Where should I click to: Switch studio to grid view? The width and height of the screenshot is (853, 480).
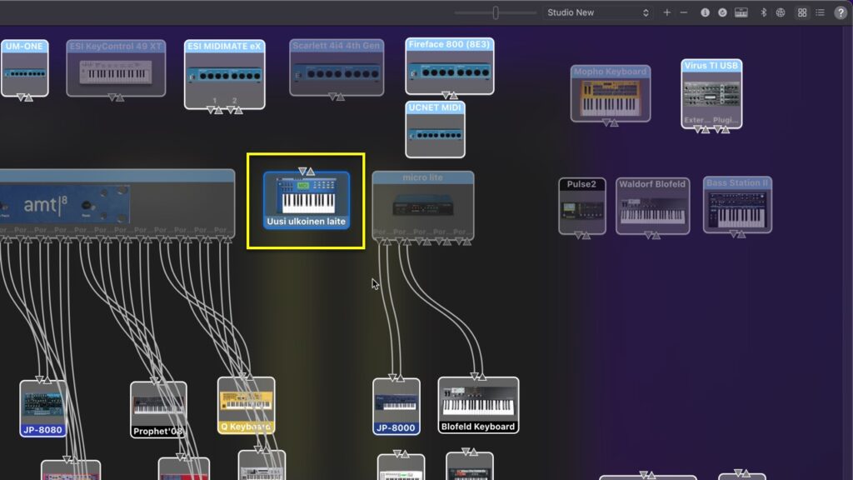click(x=801, y=12)
